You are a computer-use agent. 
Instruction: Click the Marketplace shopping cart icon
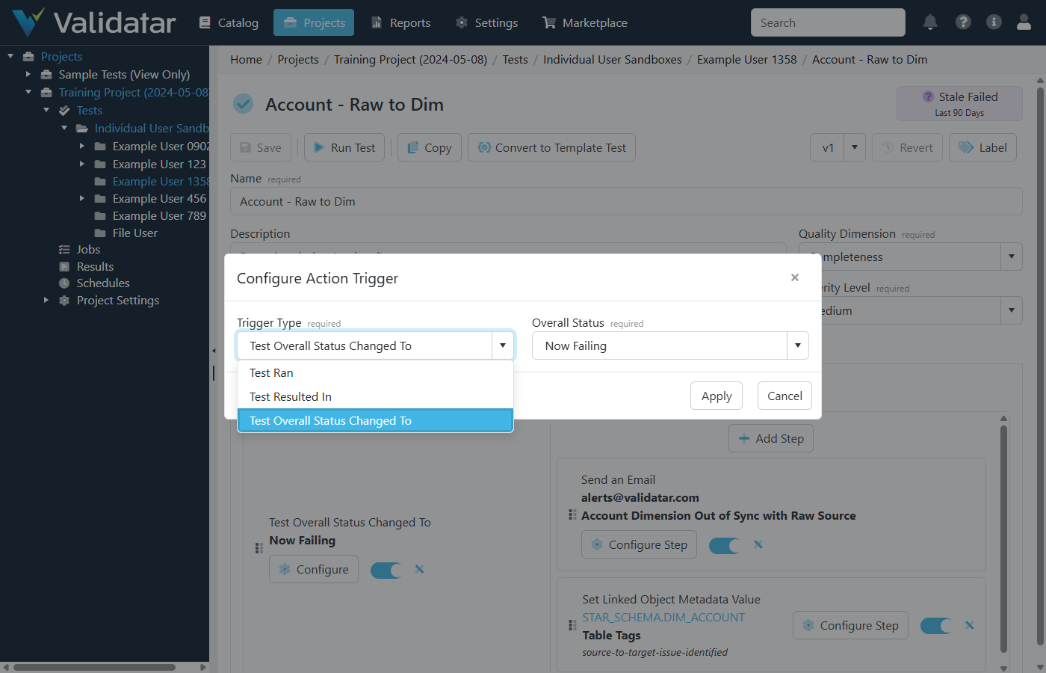pos(550,22)
